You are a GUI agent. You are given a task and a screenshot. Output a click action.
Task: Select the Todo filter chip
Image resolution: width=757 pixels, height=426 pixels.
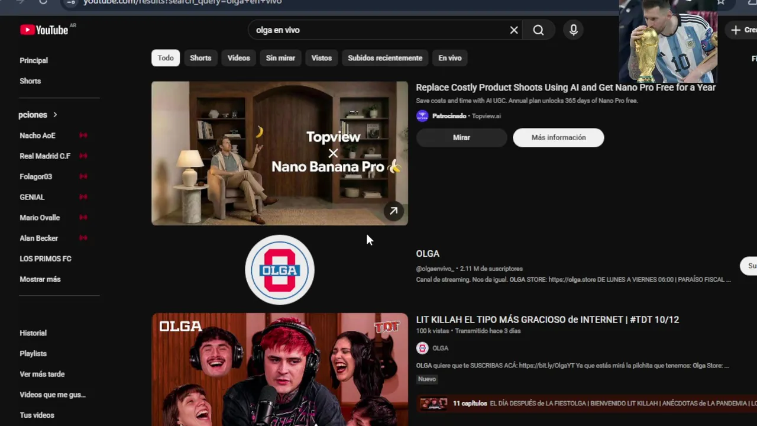coord(166,58)
